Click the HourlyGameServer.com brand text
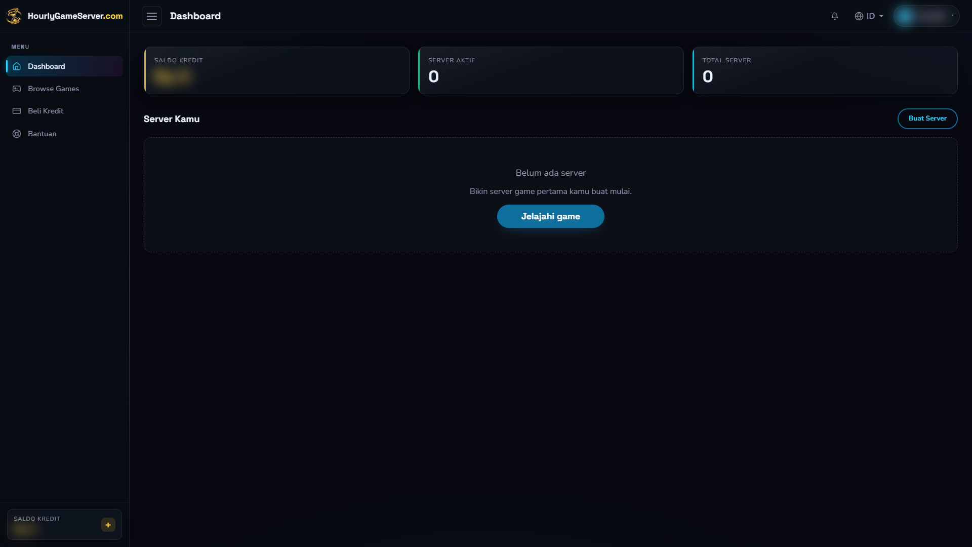The width and height of the screenshot is (972, 547). (75, 16)
